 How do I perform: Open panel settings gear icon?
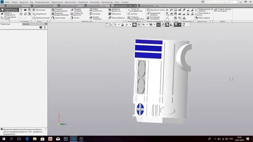(x=46, y=24)
